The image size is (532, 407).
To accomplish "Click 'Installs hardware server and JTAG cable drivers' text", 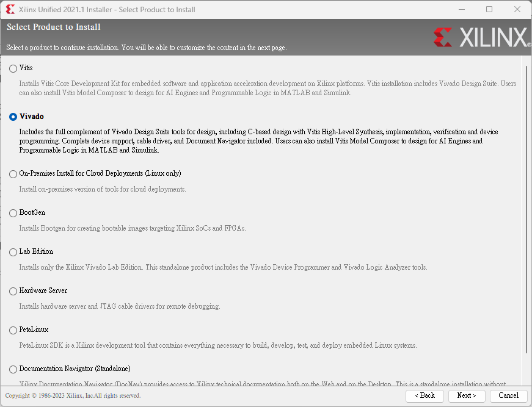I will click(x=120, y=306).
